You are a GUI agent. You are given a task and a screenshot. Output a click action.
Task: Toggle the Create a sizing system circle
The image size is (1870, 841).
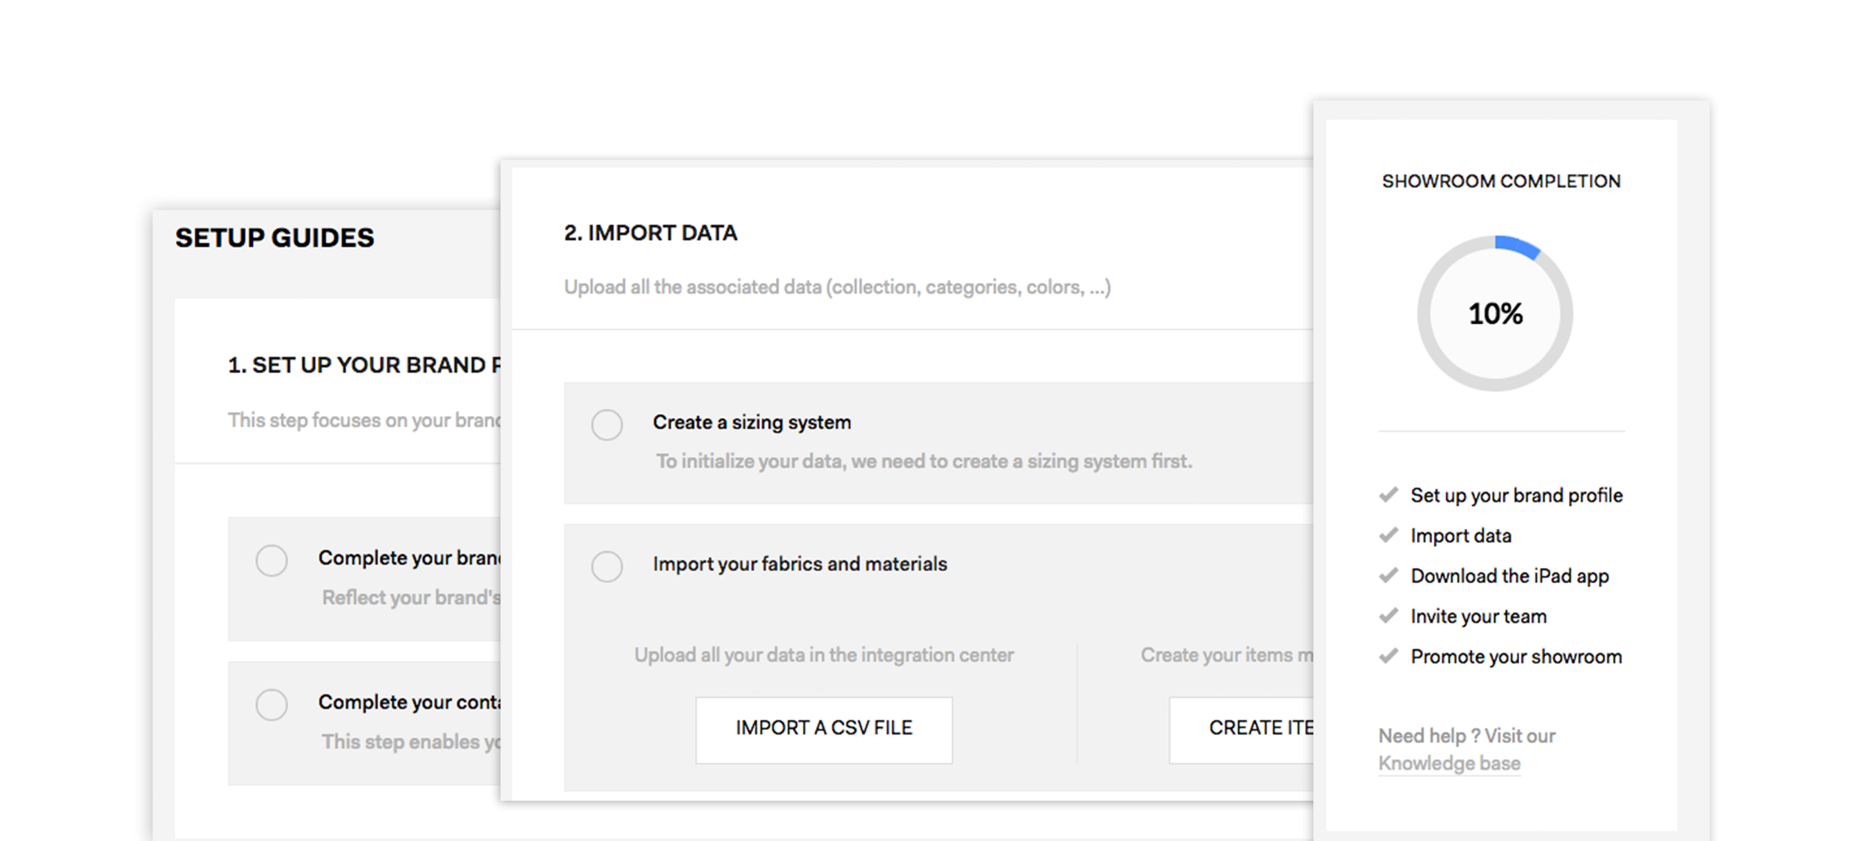607,425
